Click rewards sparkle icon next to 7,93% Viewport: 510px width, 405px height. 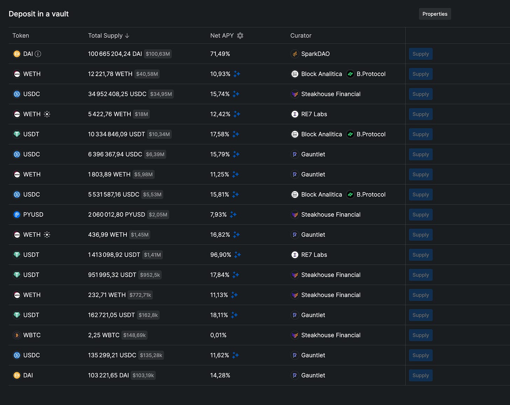click(x=233, y=215)
